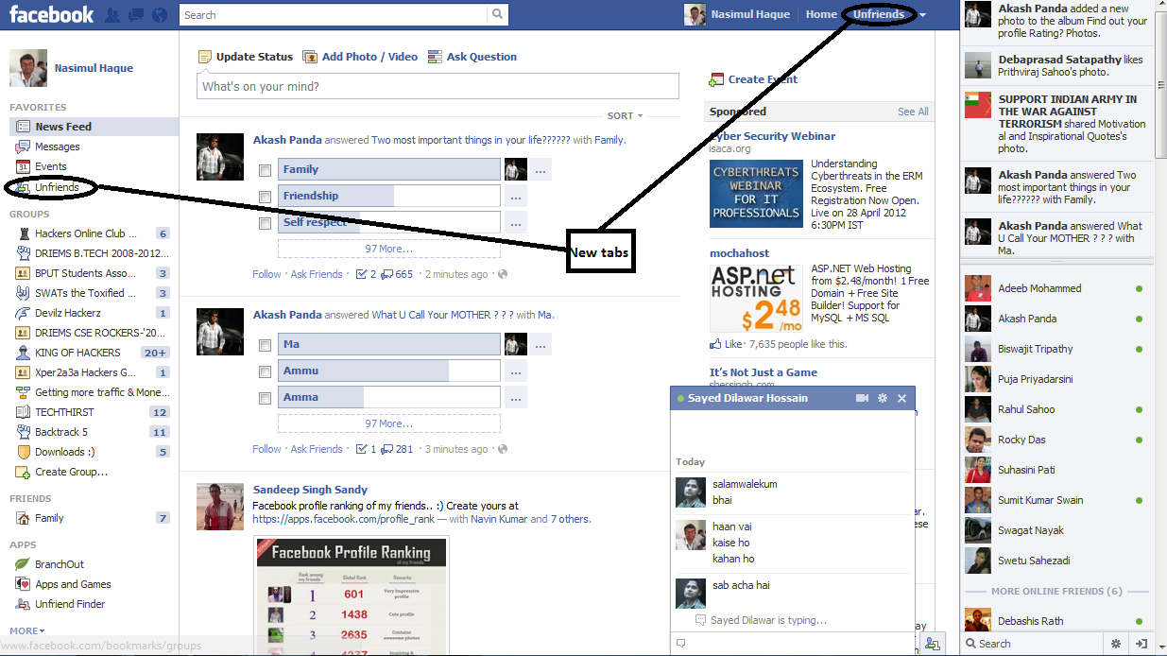This screenshot has width=1167, height=656.
Task: Check the Amma answer checkbox
Action: pos(266,398)
